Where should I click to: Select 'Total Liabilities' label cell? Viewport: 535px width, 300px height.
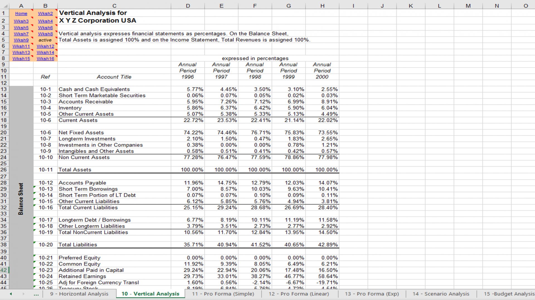pos(114,245)
